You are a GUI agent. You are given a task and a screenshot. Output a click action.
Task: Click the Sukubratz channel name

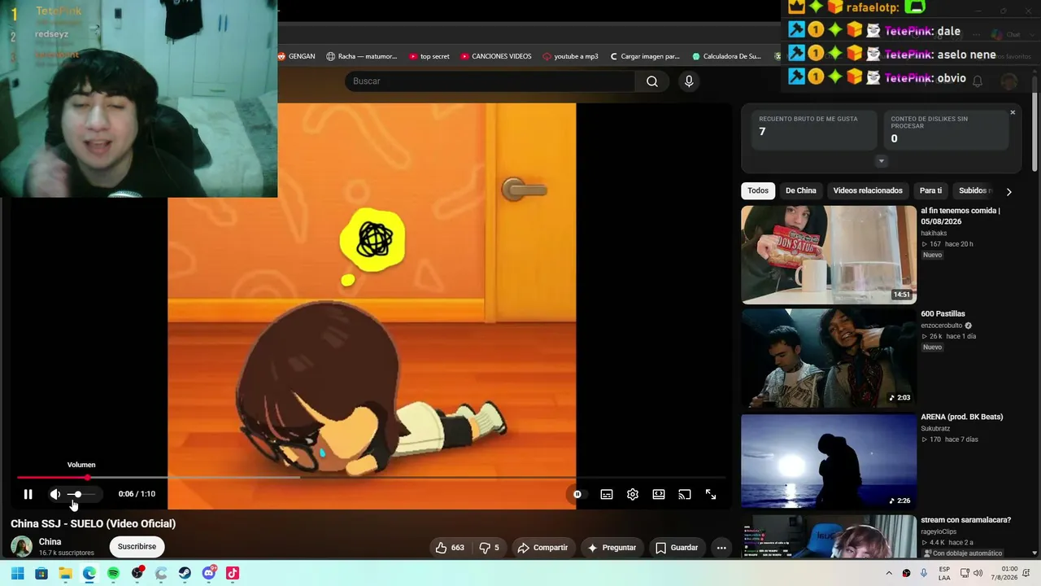pyautogui.click(x=937, y=428)
